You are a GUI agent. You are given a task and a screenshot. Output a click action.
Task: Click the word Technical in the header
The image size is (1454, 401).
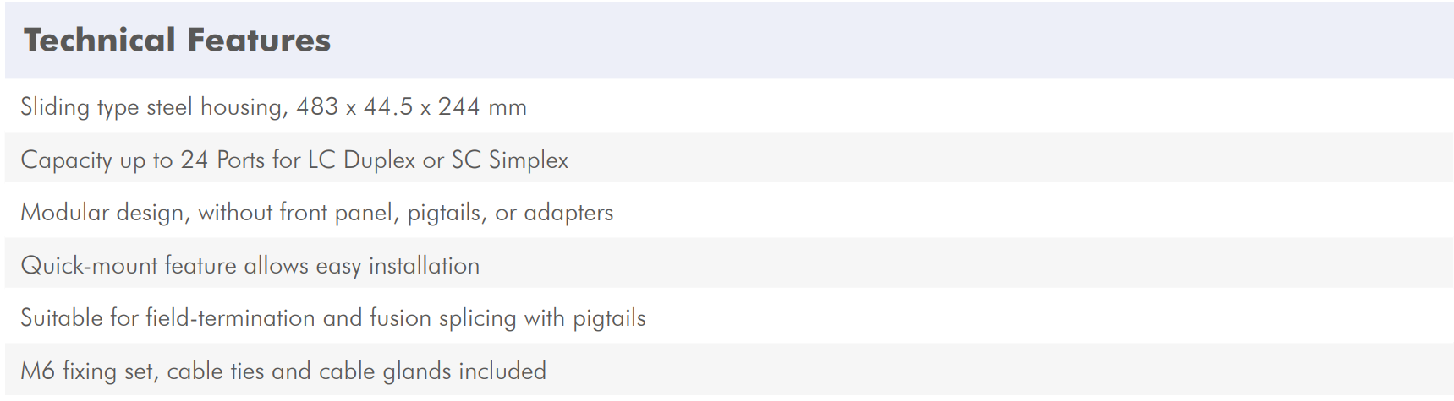pos(99,41)
